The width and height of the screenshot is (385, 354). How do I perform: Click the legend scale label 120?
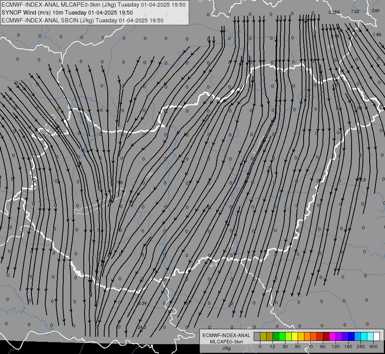pyautogui.click(x=335, y=347)
